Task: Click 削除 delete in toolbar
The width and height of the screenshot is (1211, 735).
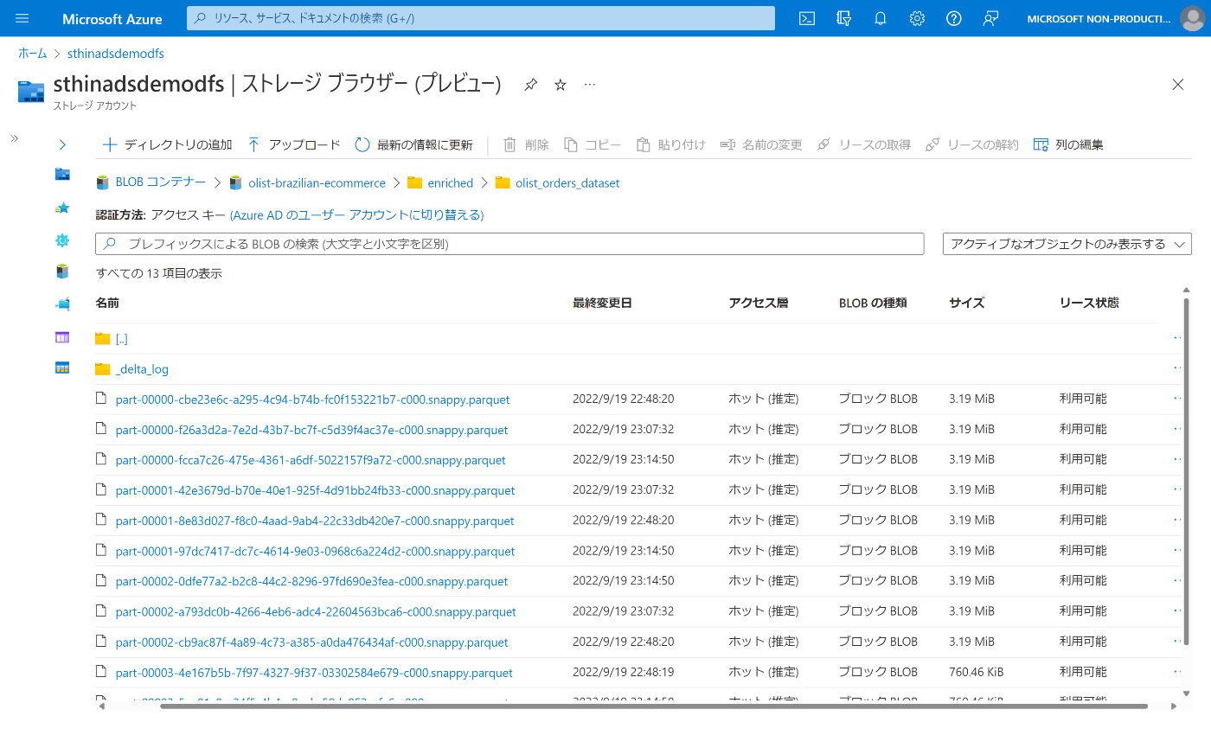Action: (x=526, y=144)
